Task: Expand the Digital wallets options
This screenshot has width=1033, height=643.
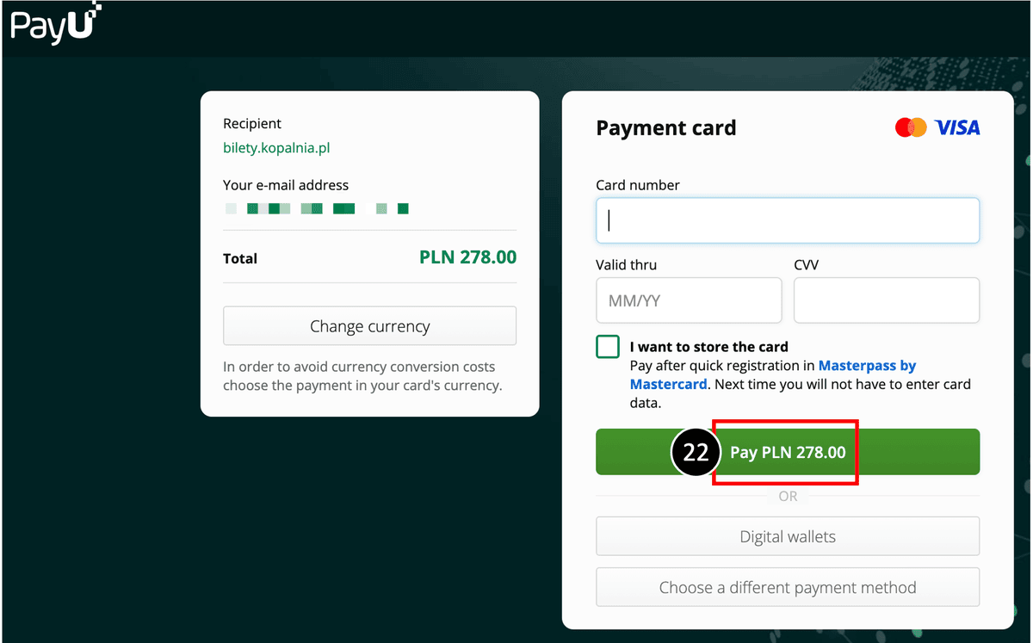Action: (788, 536)
